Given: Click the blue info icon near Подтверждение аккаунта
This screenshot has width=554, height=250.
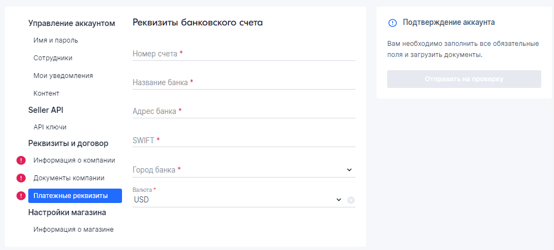Looking at the screenshot, I should point(393,23).
